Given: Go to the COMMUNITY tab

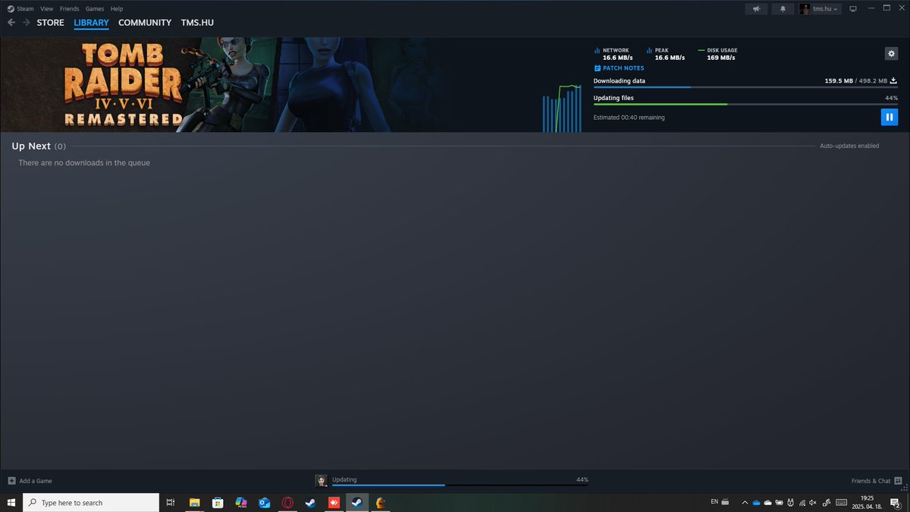Looking at the screenshot, I should pyautogui.click(x=145, y=23).
